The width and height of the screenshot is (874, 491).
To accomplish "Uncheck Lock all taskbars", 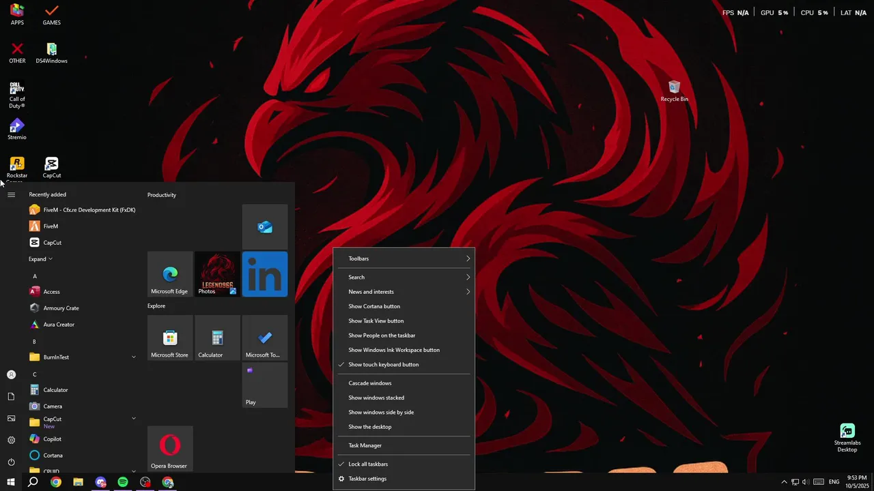I will point(404,464).
